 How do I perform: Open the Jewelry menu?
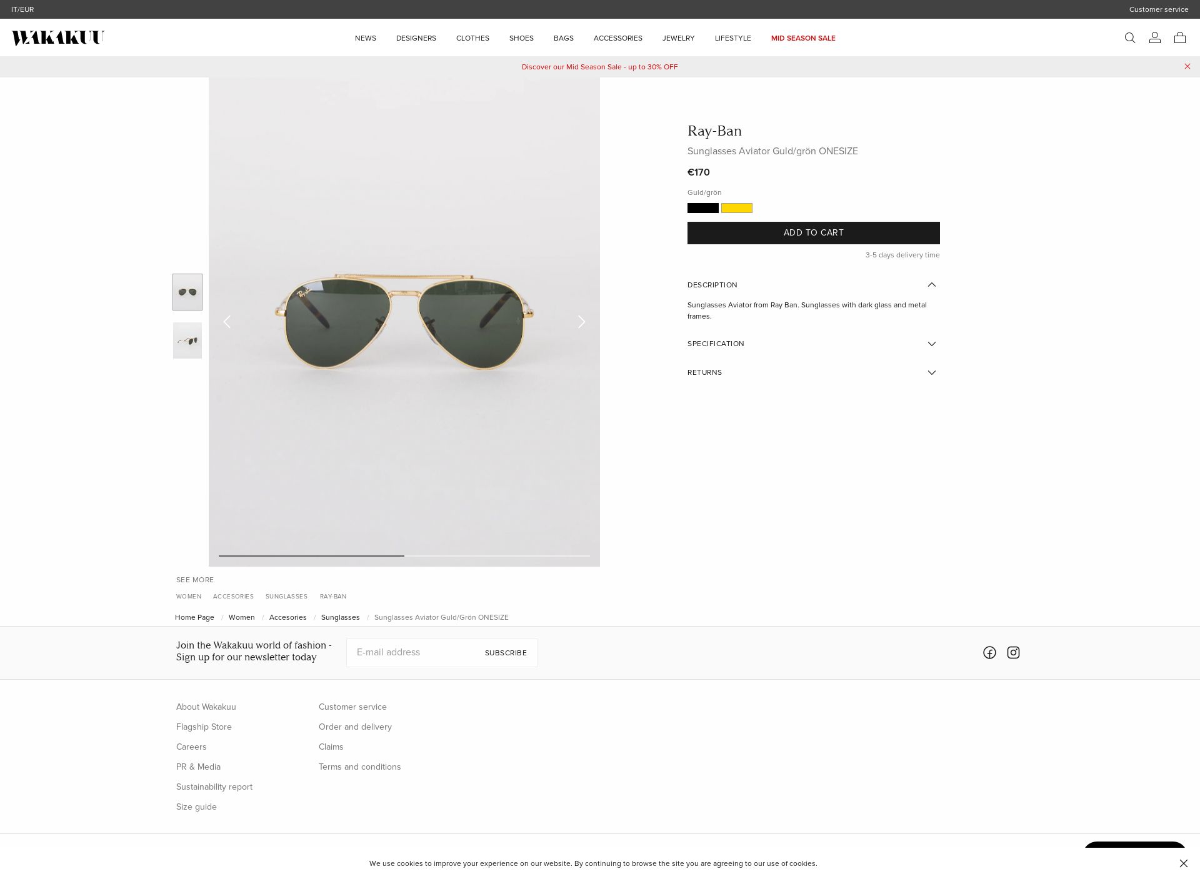pos(679,38)
